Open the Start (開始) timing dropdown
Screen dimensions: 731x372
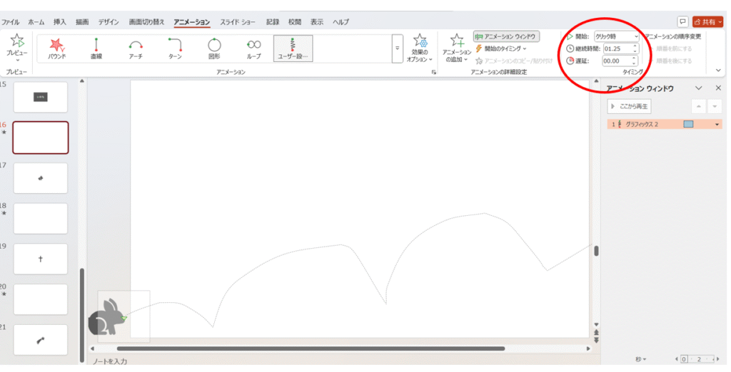tap(617, 36)
